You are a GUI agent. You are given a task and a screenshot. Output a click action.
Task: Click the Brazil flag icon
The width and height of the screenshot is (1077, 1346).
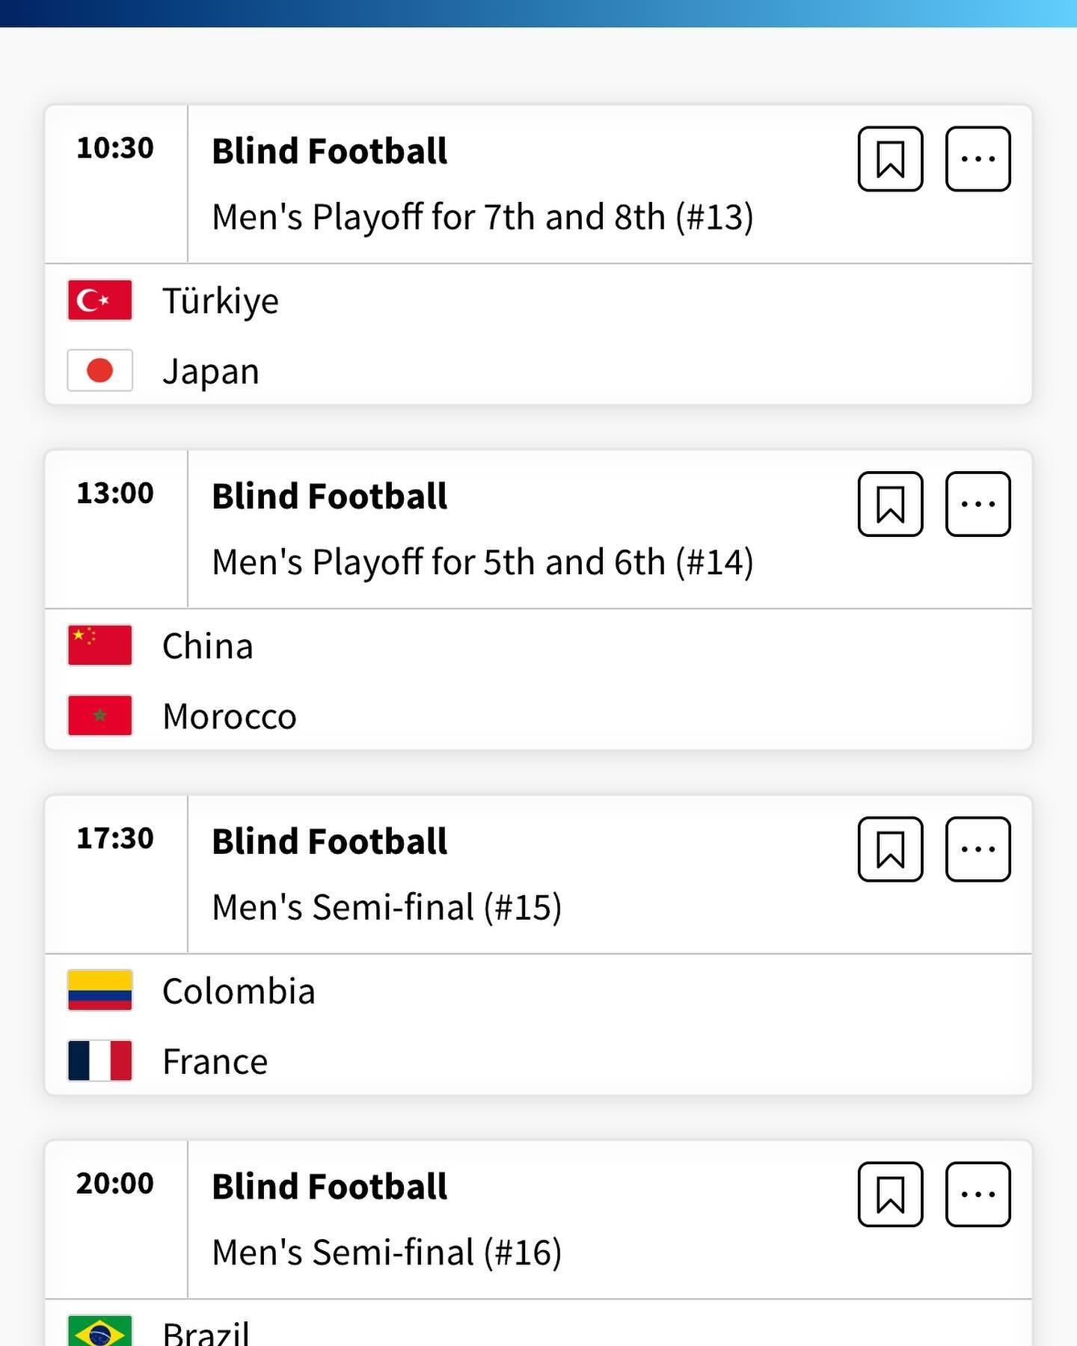click(99, 1331)
